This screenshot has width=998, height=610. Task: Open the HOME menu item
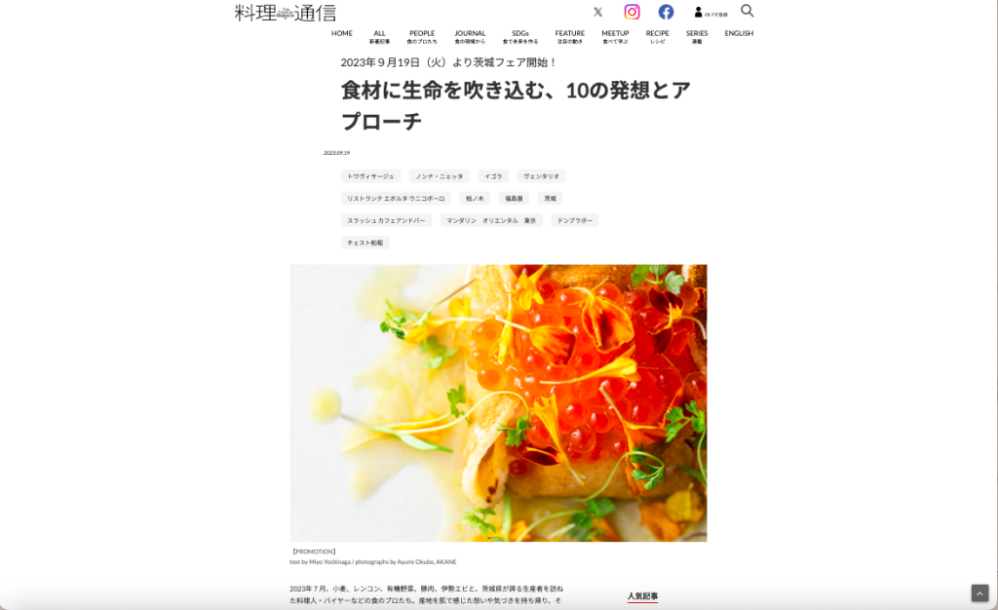(342, 33)
